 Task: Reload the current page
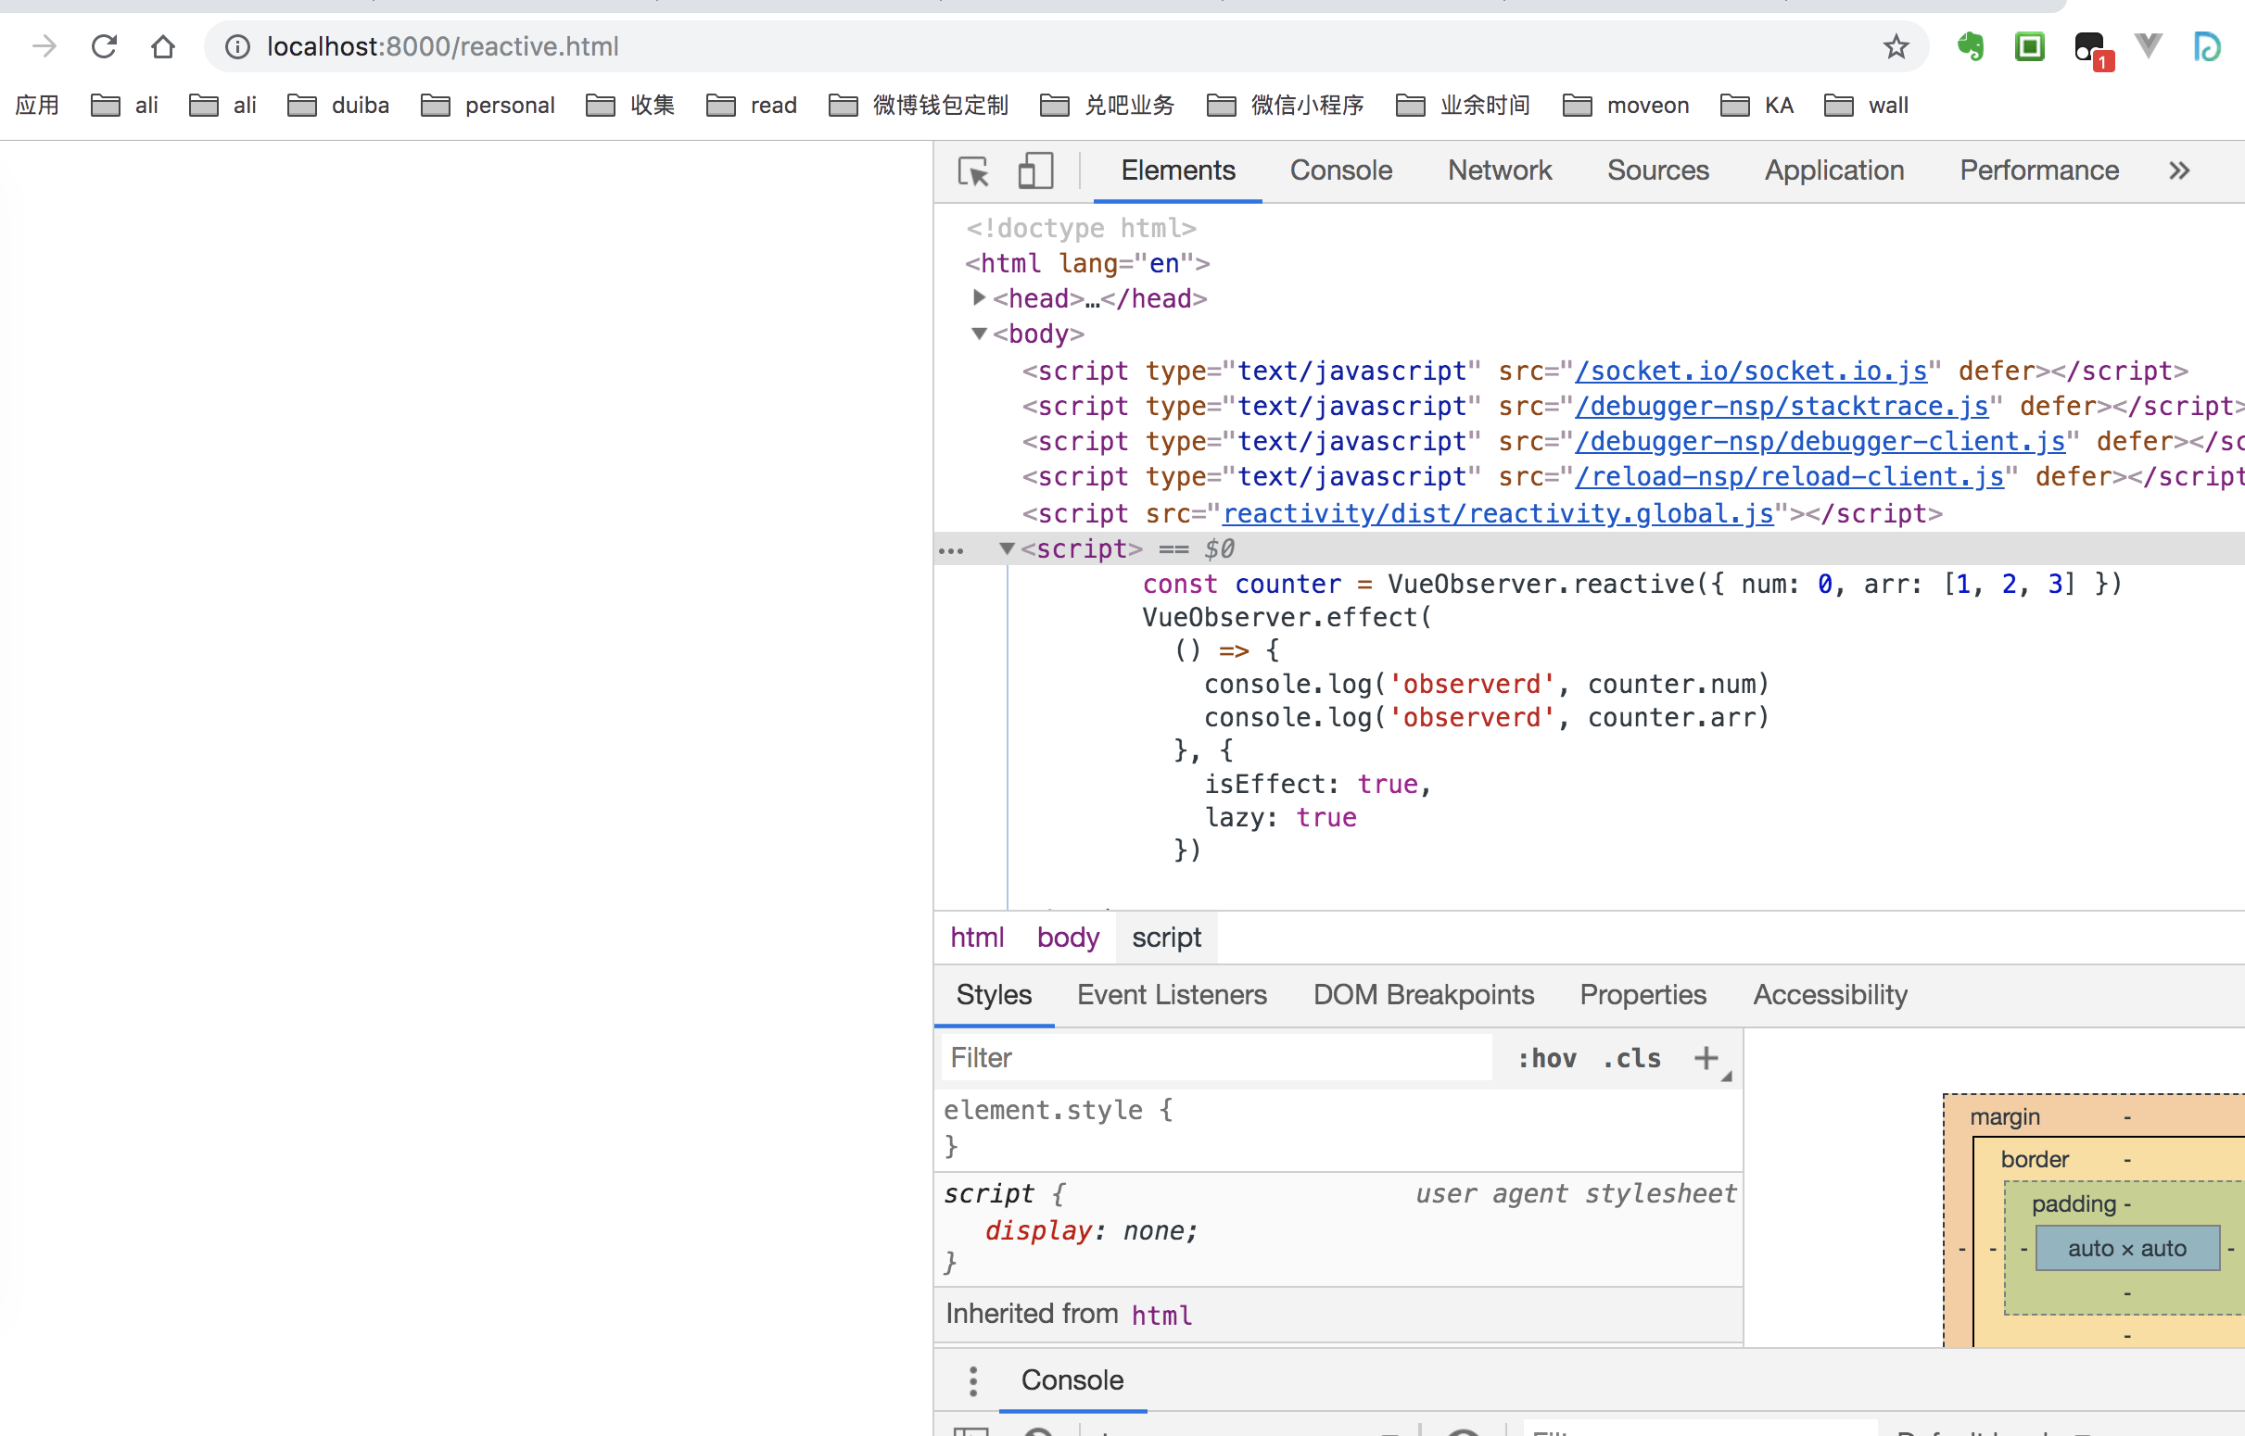pos(104,45)
